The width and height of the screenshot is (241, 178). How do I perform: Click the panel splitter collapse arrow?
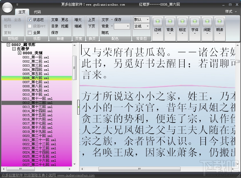tap(78, 107)
